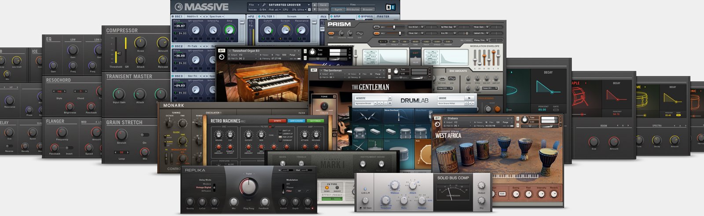Click the Settings button in Retro Machines
This screenshot has height=216, width=704.
coord(315,121)
